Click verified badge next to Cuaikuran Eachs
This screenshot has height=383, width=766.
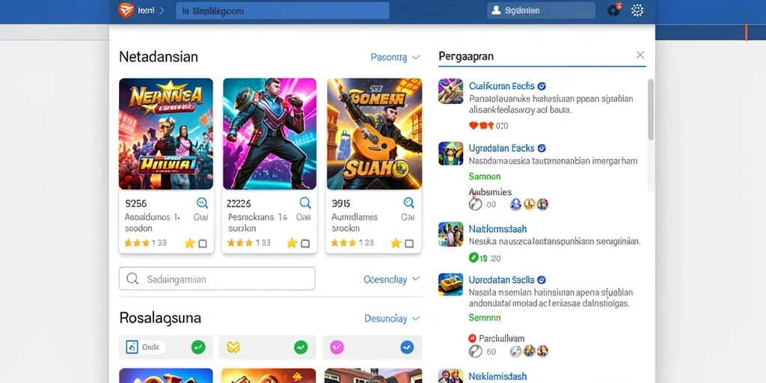542,87
